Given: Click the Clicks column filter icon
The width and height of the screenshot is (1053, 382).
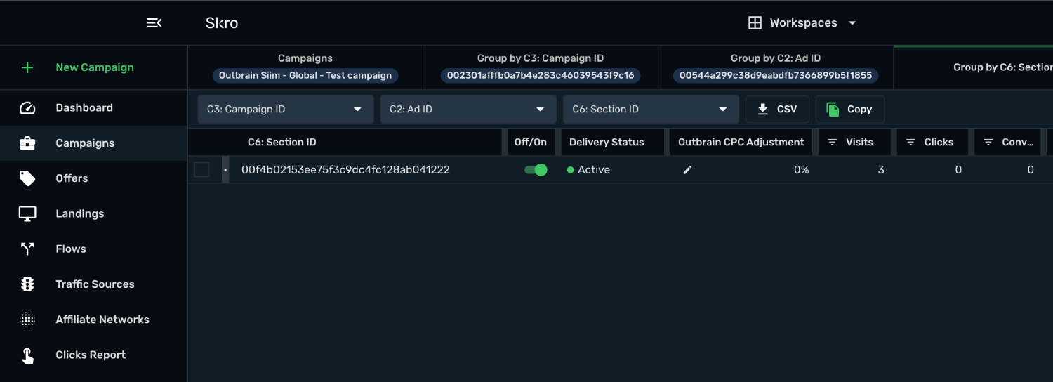Looking at the screenshot, I should pos(911,142).
